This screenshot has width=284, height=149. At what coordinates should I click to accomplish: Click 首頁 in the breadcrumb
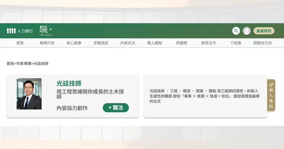[10, 64]
